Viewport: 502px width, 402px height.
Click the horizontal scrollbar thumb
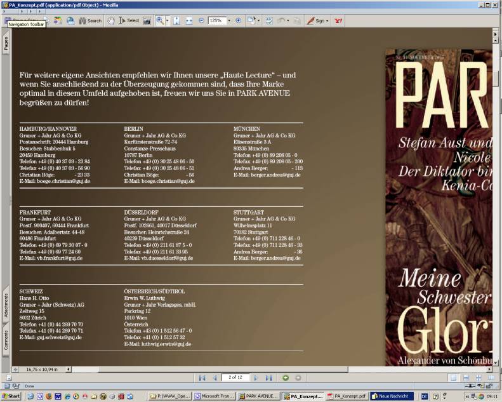(x=223, y=370)
